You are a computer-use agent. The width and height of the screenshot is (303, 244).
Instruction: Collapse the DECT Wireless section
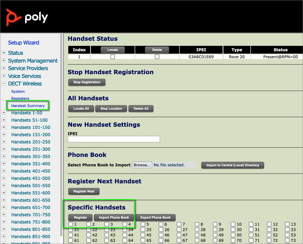(x=4, y=84)
